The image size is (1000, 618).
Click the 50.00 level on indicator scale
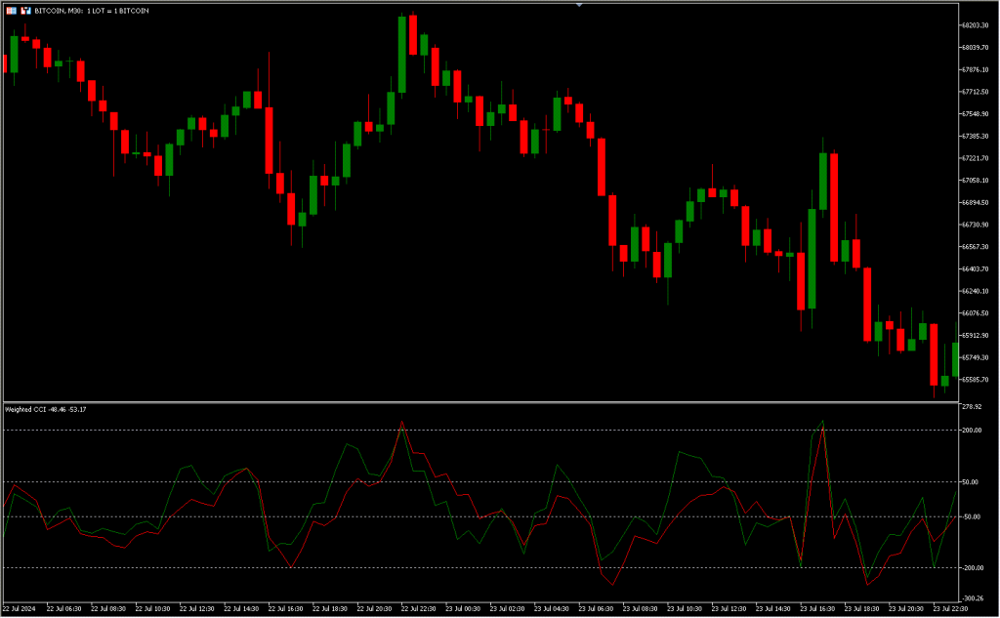(x=972, y=482)
